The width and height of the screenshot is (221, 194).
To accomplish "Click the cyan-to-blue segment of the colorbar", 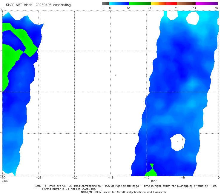I will pos(119,4).
